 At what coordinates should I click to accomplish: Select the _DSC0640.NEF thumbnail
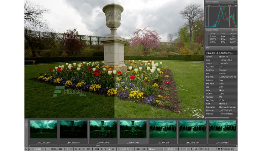[x=44, y=132]
